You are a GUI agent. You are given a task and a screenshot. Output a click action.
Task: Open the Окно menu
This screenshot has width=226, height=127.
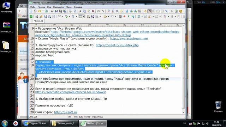69,7
